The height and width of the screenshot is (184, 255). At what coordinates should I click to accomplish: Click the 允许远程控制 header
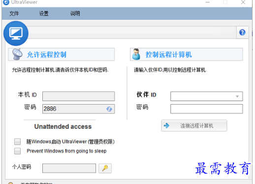(62, 54)
